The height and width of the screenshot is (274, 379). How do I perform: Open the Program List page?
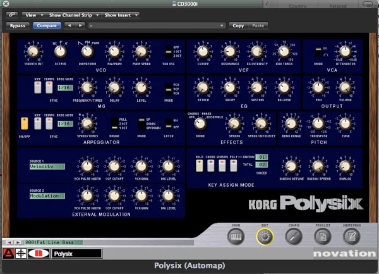[x=323, y=237]
